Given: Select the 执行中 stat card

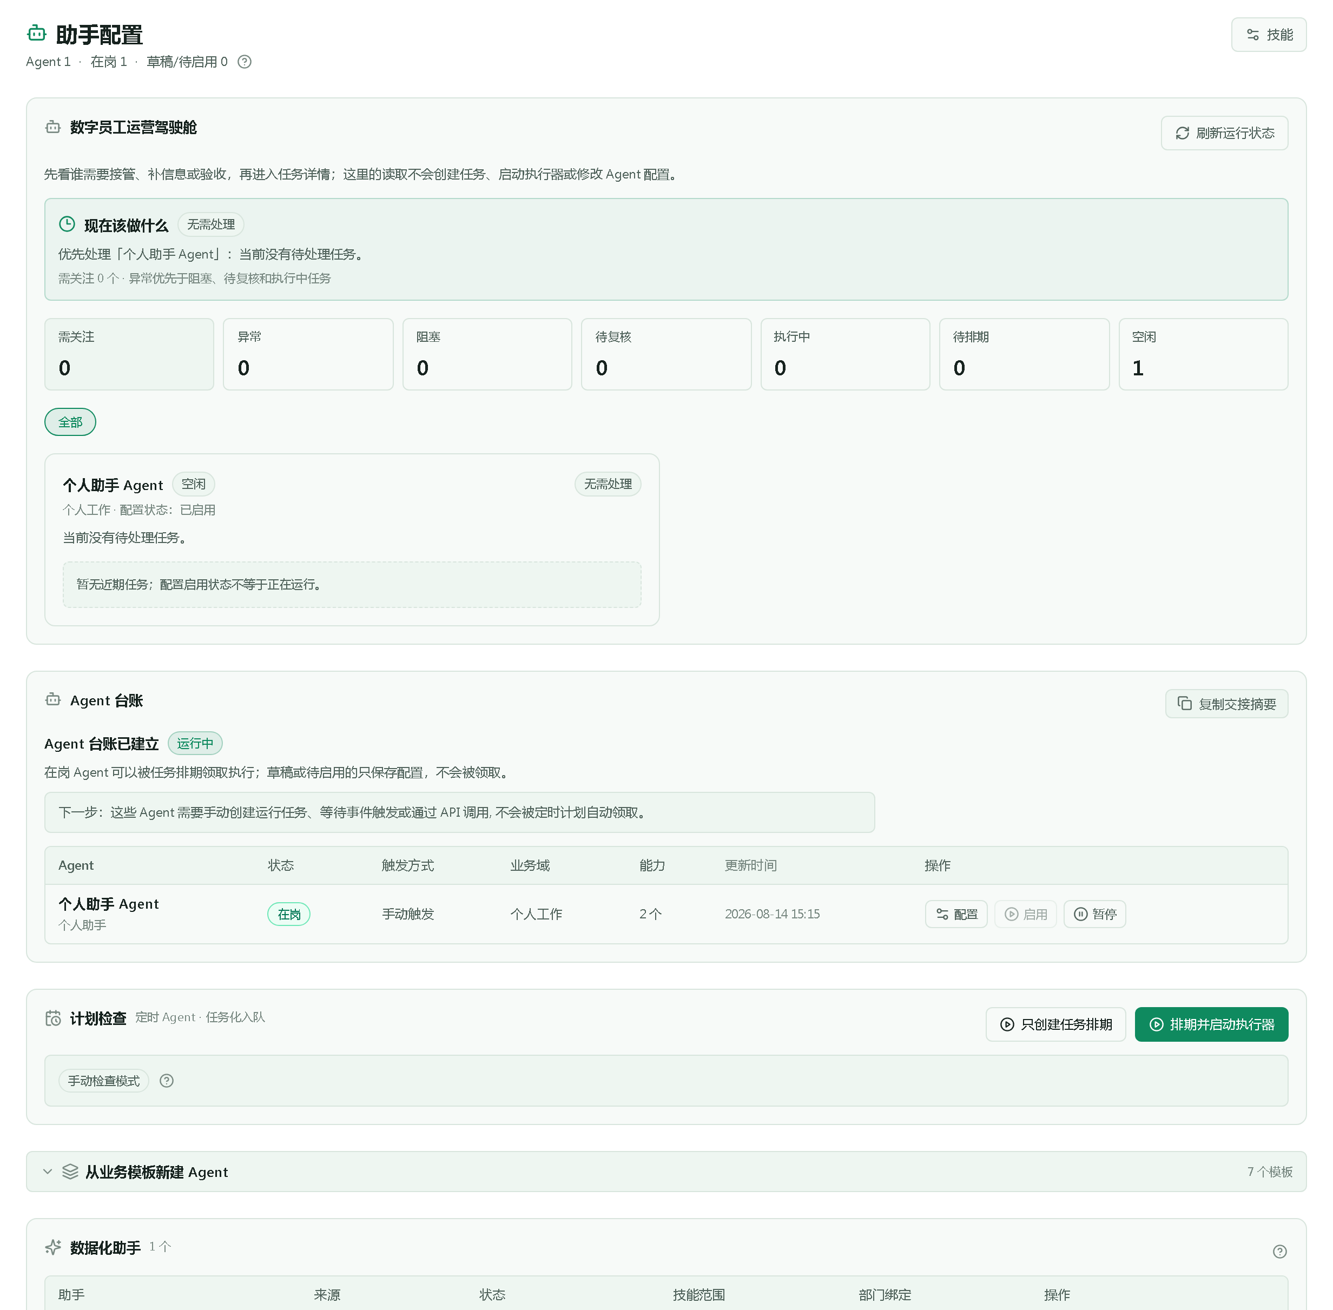Looking at the screenshot, I should 844,354.
